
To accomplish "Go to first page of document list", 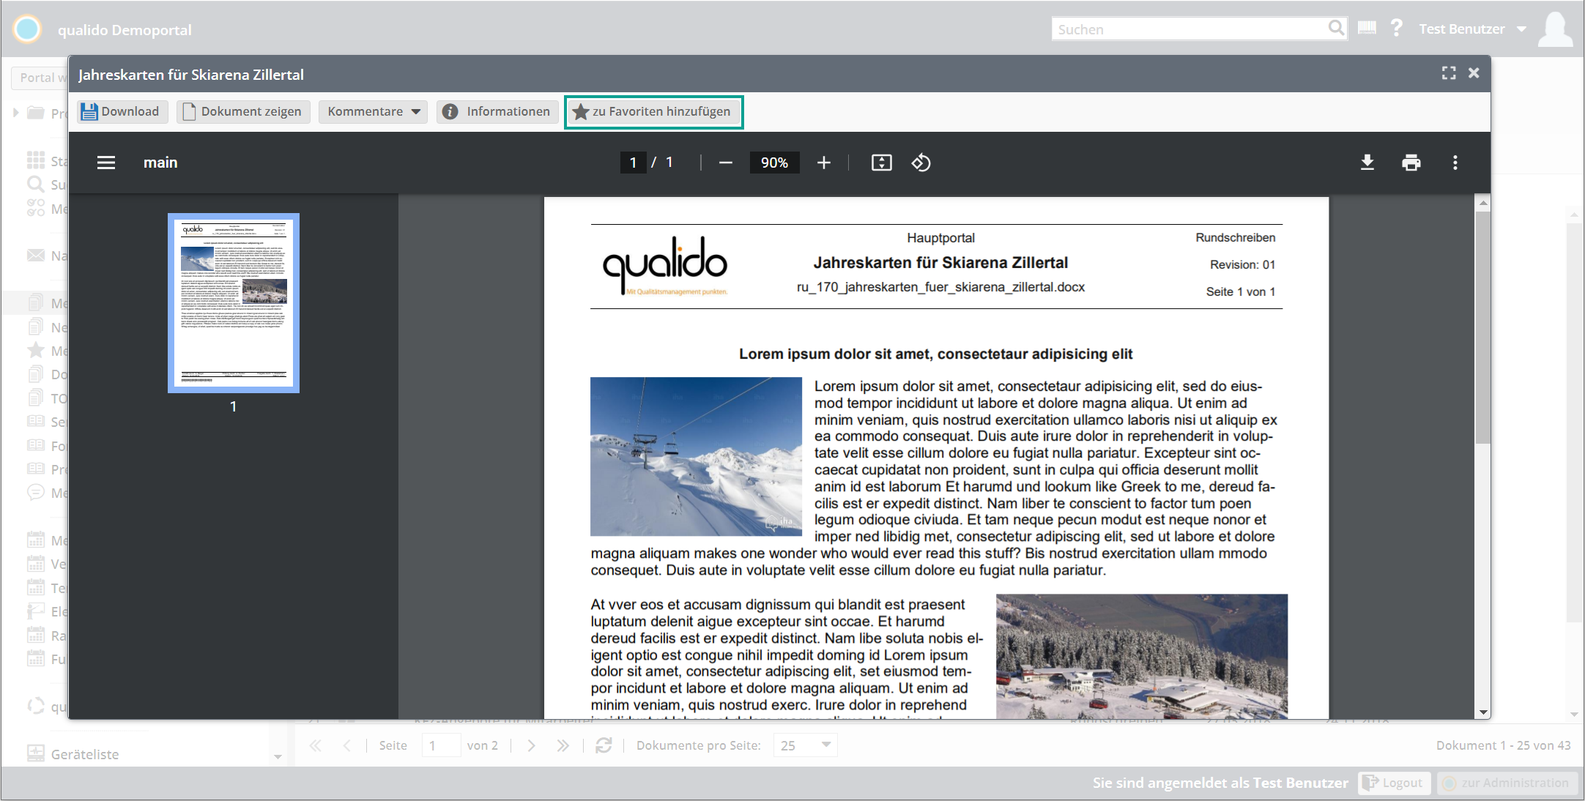I will click(x=316, y=745).
